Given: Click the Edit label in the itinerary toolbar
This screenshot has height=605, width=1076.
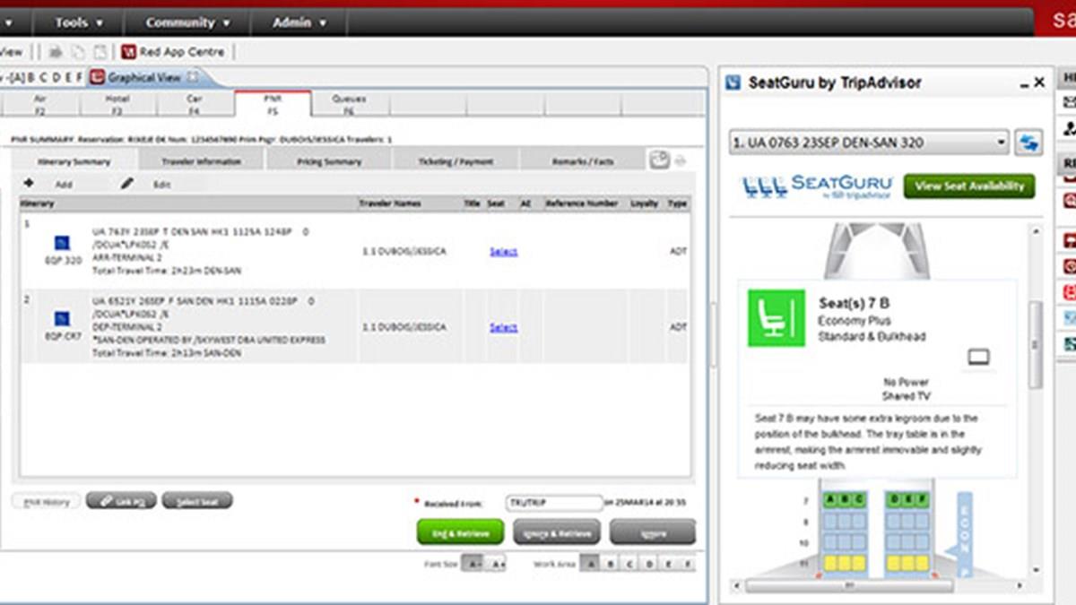Looking at the screenshot, I should coord(161,184).
